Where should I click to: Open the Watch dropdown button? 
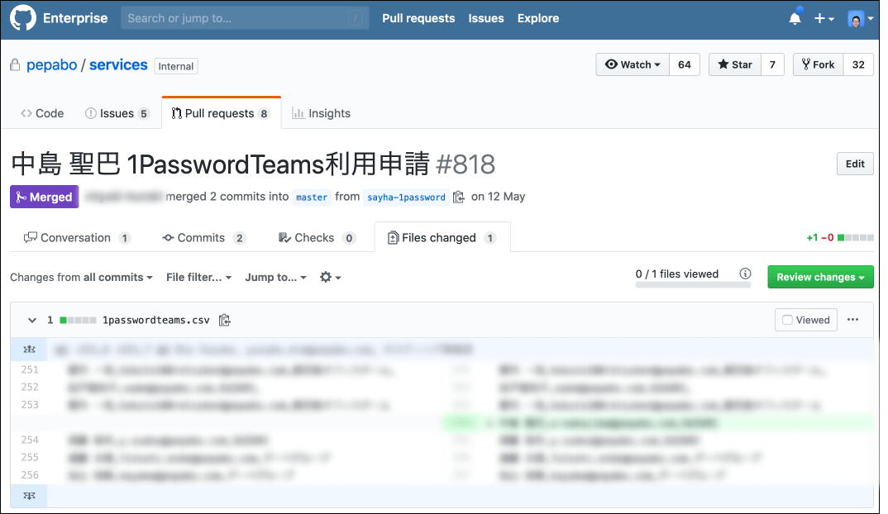[633, 64]
